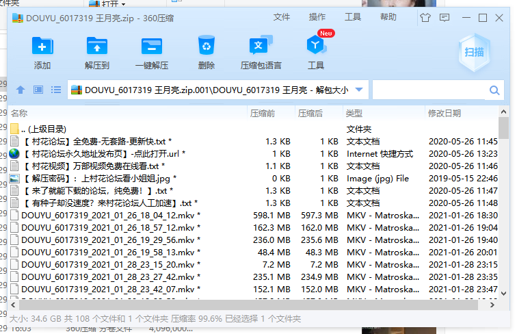
Task: Sort files by the 修改日期 column header
Action: click(x=445, y=113)
